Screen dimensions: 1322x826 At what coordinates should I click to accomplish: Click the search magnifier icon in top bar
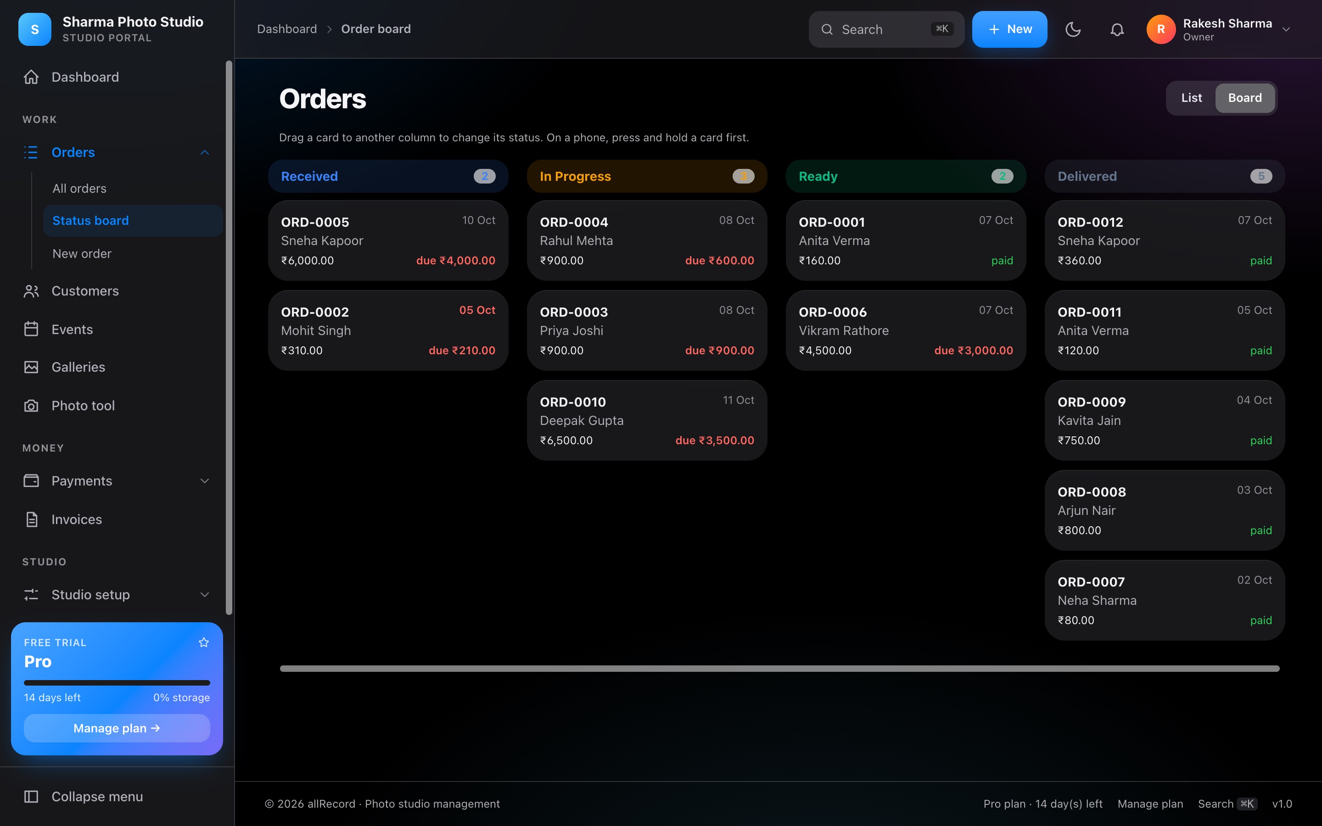click(x=827, y=29)
